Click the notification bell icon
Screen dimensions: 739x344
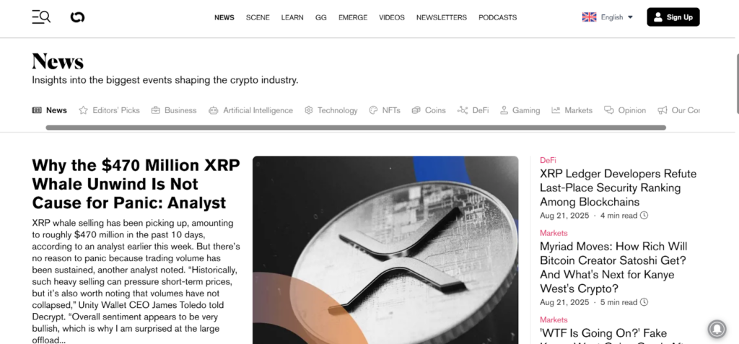[x=717, y=329]
